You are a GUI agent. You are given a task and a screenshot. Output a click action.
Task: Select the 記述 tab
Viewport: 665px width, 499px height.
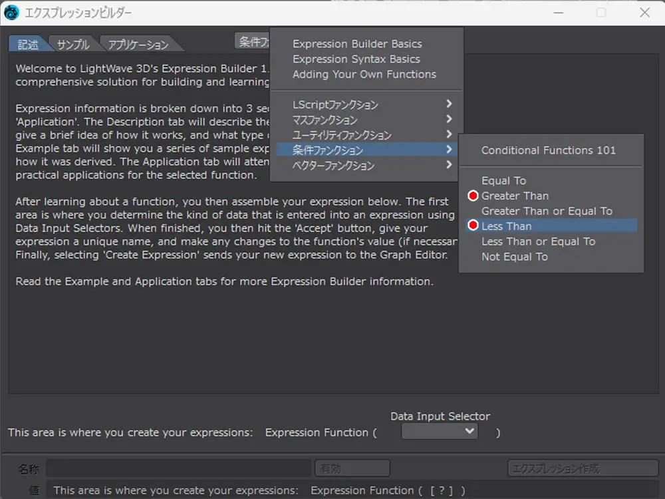(x=28, y=45)
